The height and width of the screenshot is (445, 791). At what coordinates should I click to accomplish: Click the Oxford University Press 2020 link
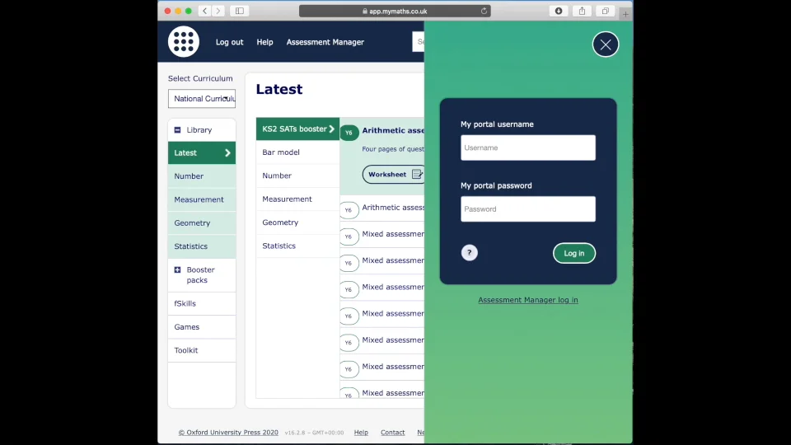(228, 433)
